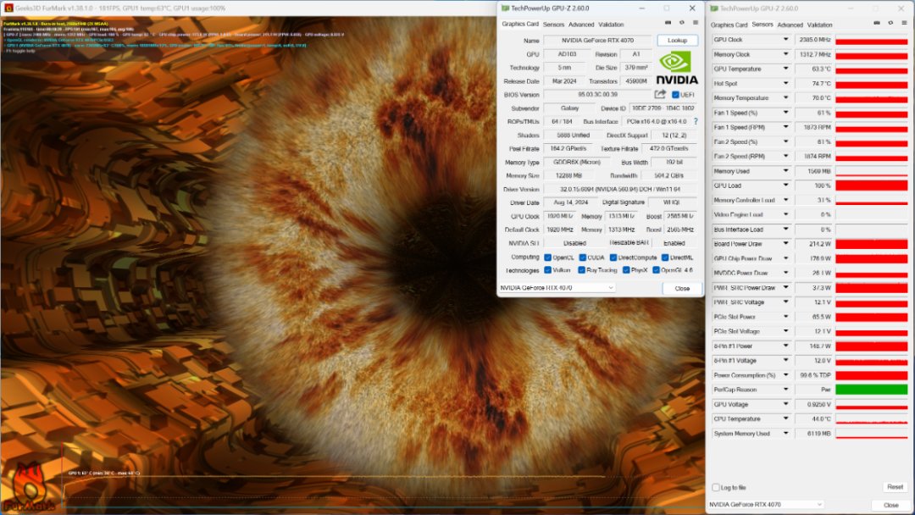The height and width of the screenshot is (515, 915).
Task: Switch to Graphics Card tab in the Sensors window
Action: (729, 25)
